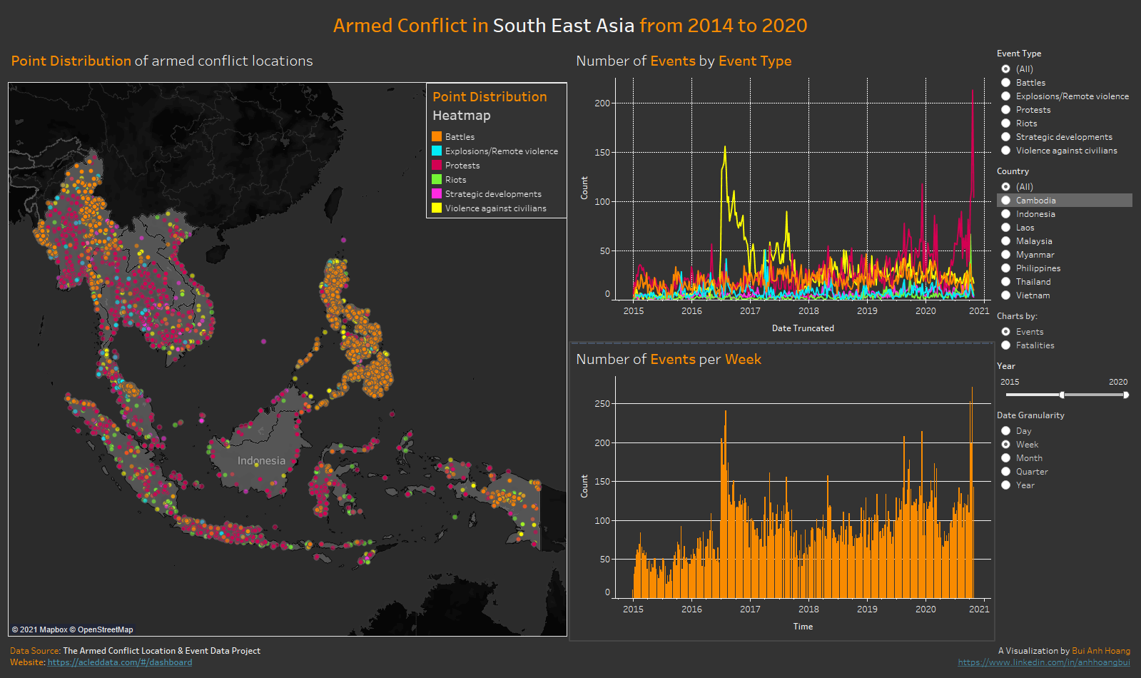
Task: Click the Battles orange legend swatch
Action: pyautogui.click(x=437, y=136)
